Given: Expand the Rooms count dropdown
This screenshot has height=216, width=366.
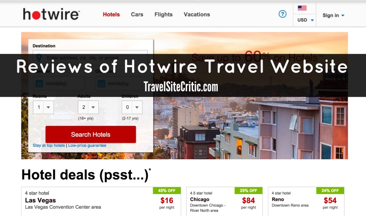Looking at the screenshot, I should pos(43,107).
